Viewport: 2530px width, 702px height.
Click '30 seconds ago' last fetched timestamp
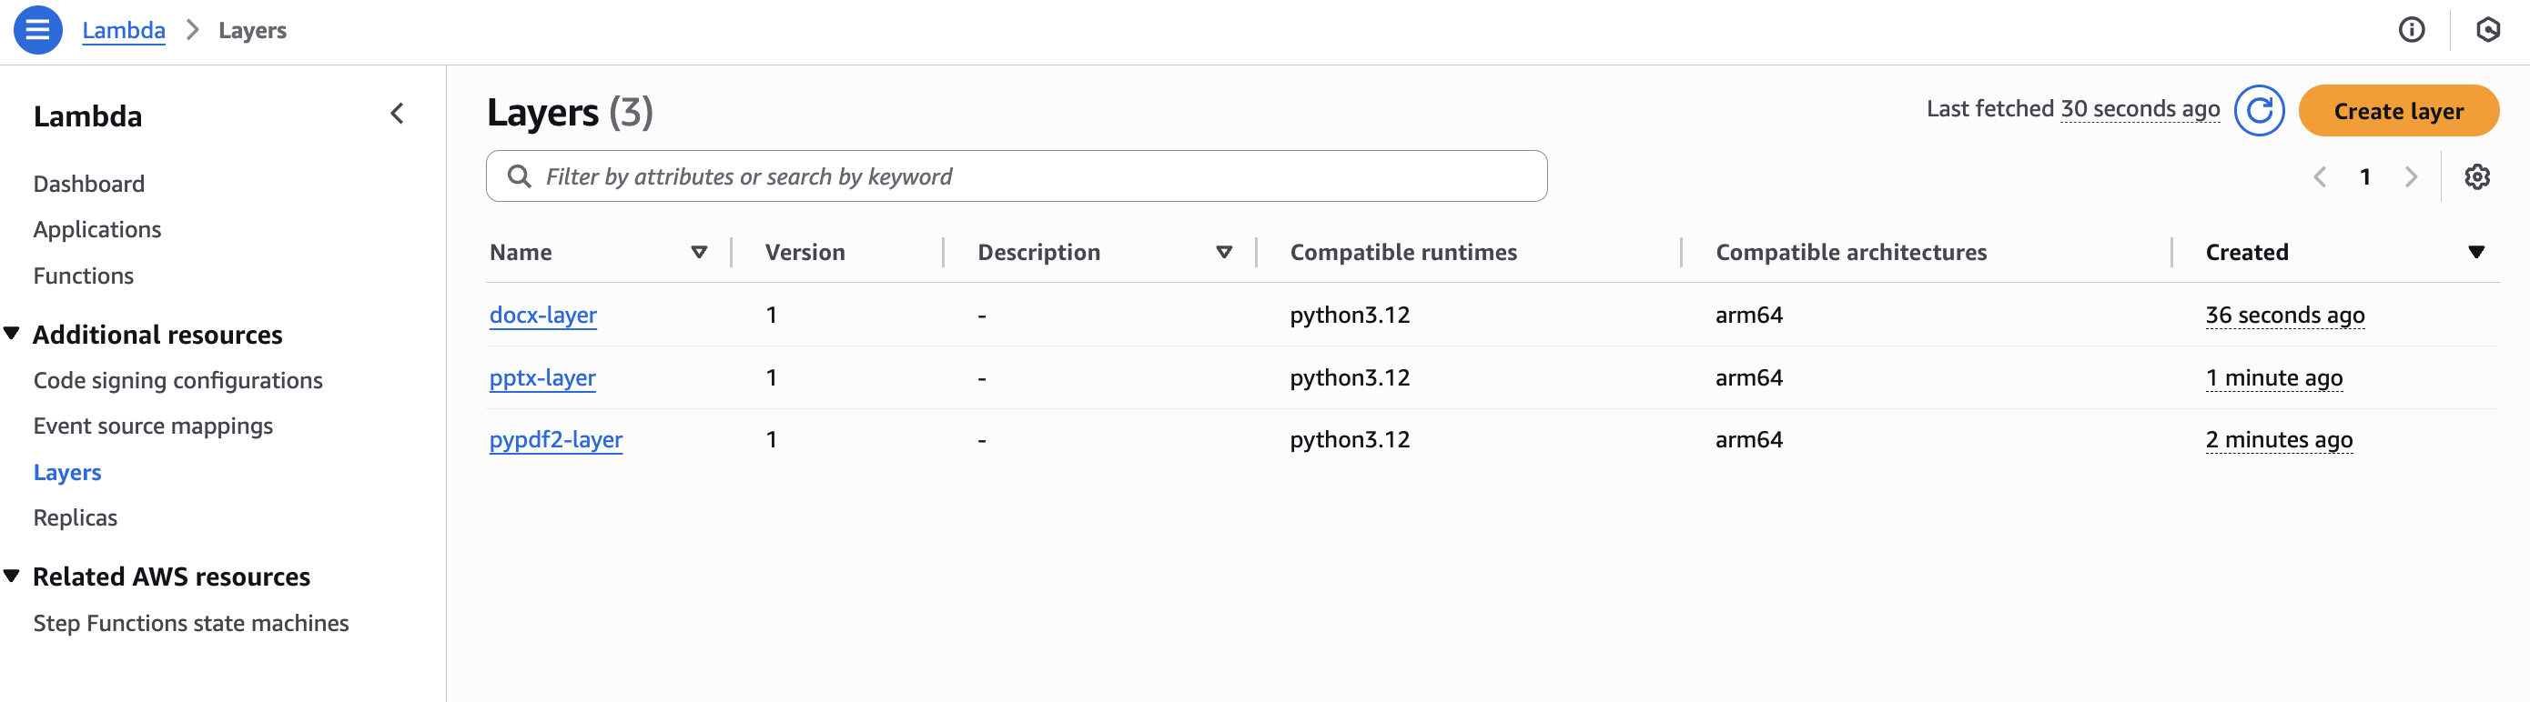(2140, 109)
